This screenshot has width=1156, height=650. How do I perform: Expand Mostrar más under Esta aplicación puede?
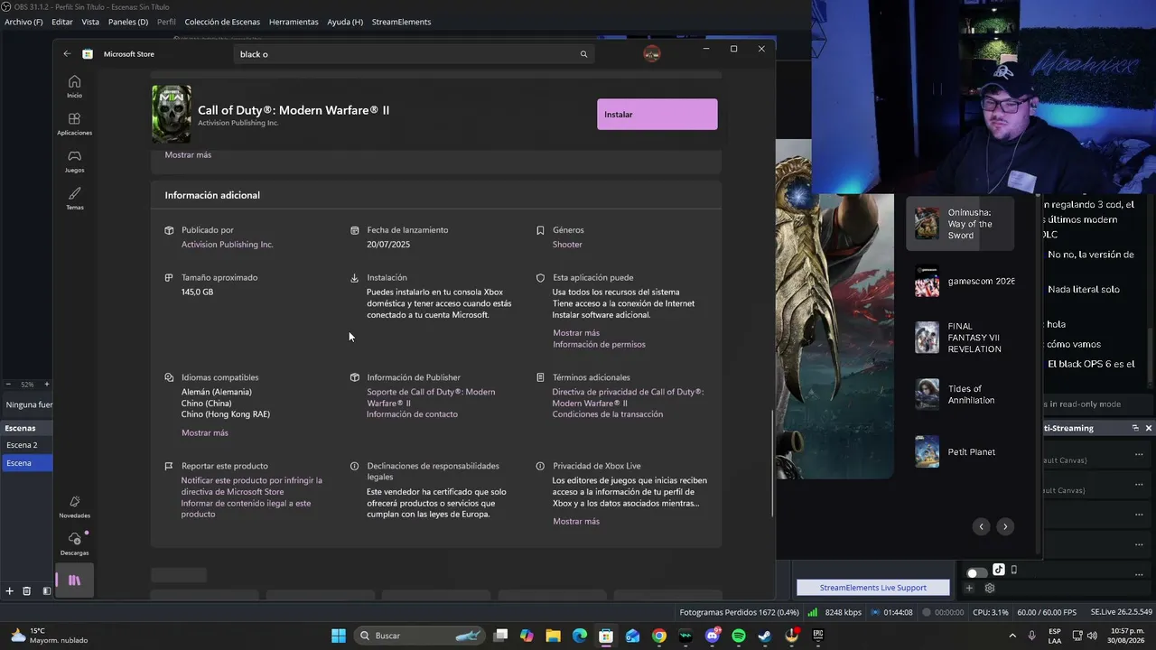(x=576, y=333)
